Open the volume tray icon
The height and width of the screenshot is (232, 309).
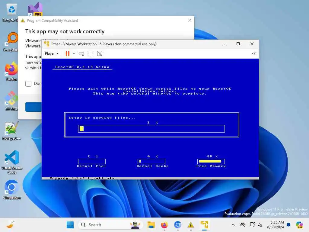coord(260,225)
